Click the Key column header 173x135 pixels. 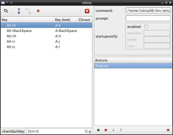[27, 20]
